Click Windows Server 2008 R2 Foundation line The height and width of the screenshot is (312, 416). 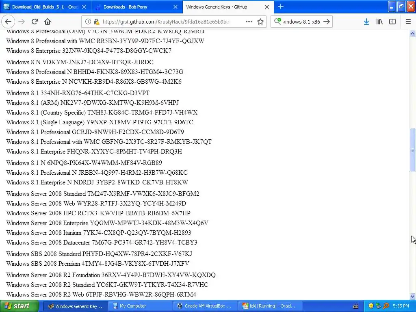(111, 275)
